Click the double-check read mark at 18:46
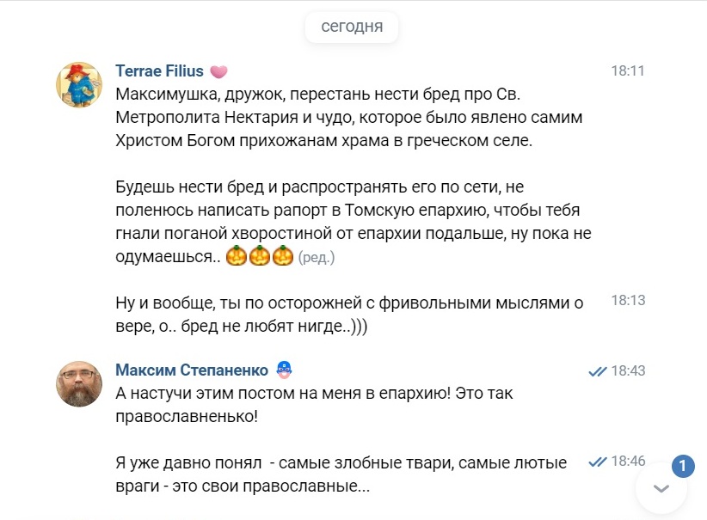 click(x=597, y=462)
